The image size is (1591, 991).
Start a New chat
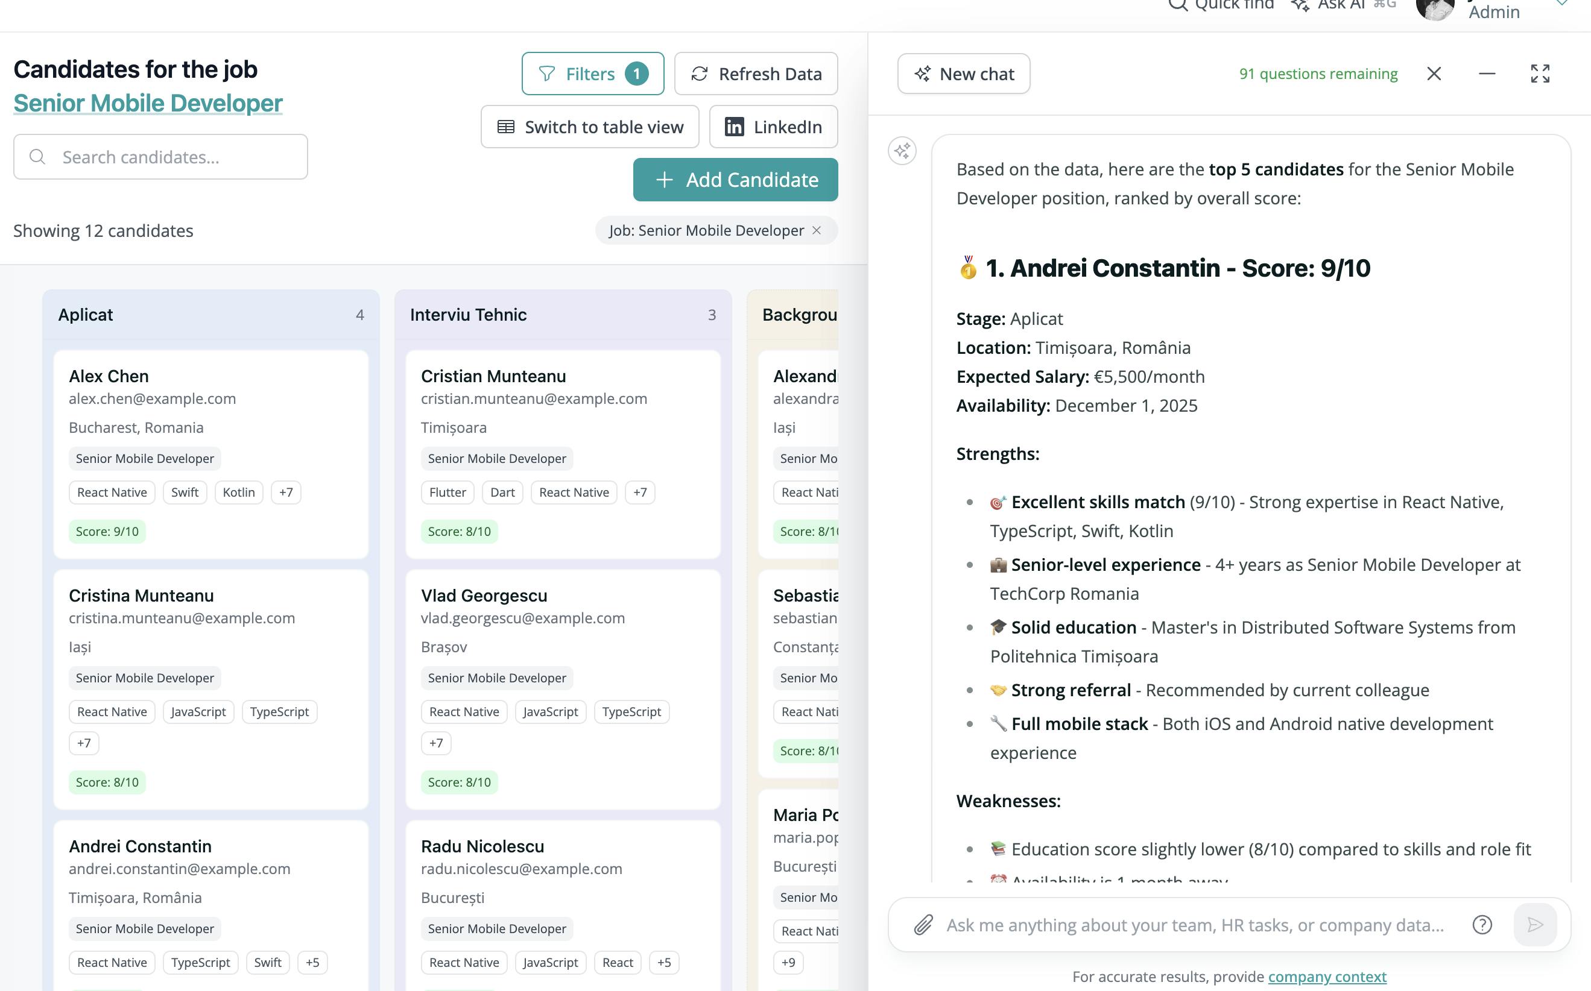pyautogui.click(x=963, y=74)
